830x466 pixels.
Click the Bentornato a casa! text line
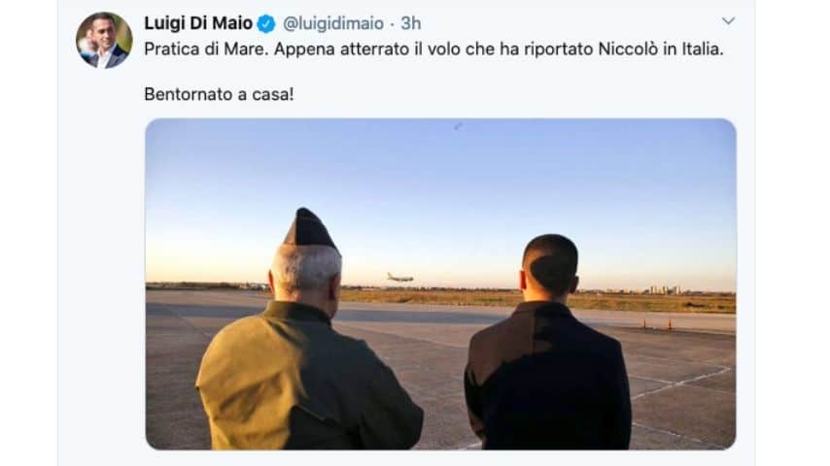pyautogui.click(x=219, y=94)
